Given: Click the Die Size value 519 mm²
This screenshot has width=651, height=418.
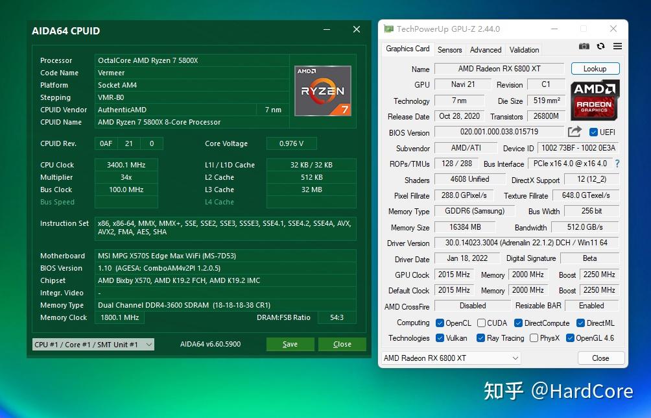Looking at the screenshot, I should [x=547, y=100].
